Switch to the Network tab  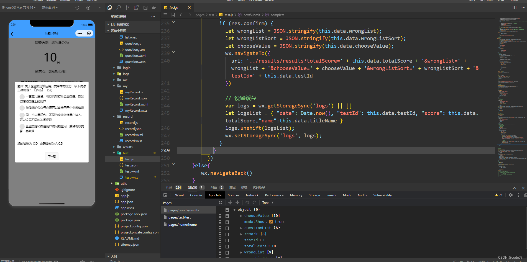pos(252,195)
